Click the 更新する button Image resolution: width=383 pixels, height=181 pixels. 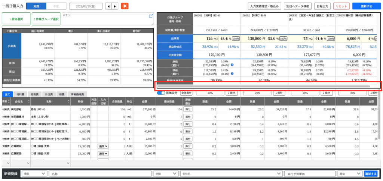click(x=366, y=6)
